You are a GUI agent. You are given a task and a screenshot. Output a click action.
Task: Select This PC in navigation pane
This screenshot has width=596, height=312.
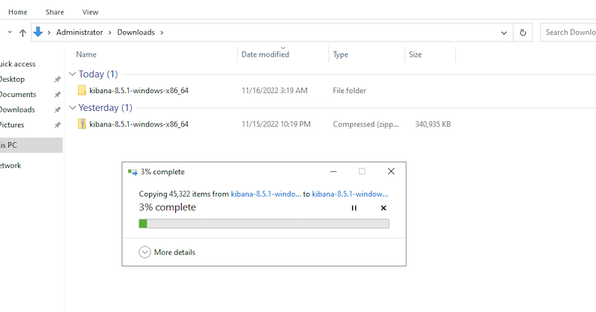pos(31,144)
